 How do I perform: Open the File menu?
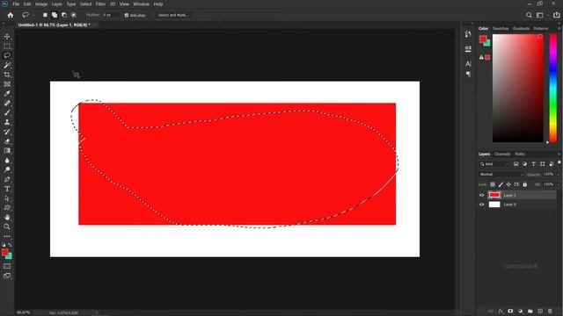click(x=16, y=4)
